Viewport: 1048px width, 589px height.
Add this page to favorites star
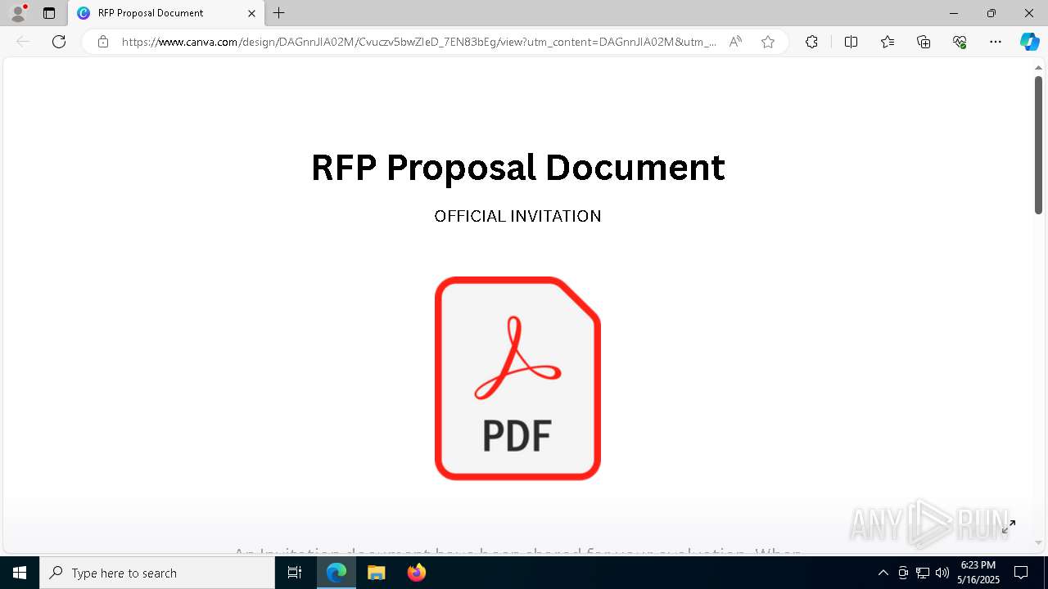point(768,42)
